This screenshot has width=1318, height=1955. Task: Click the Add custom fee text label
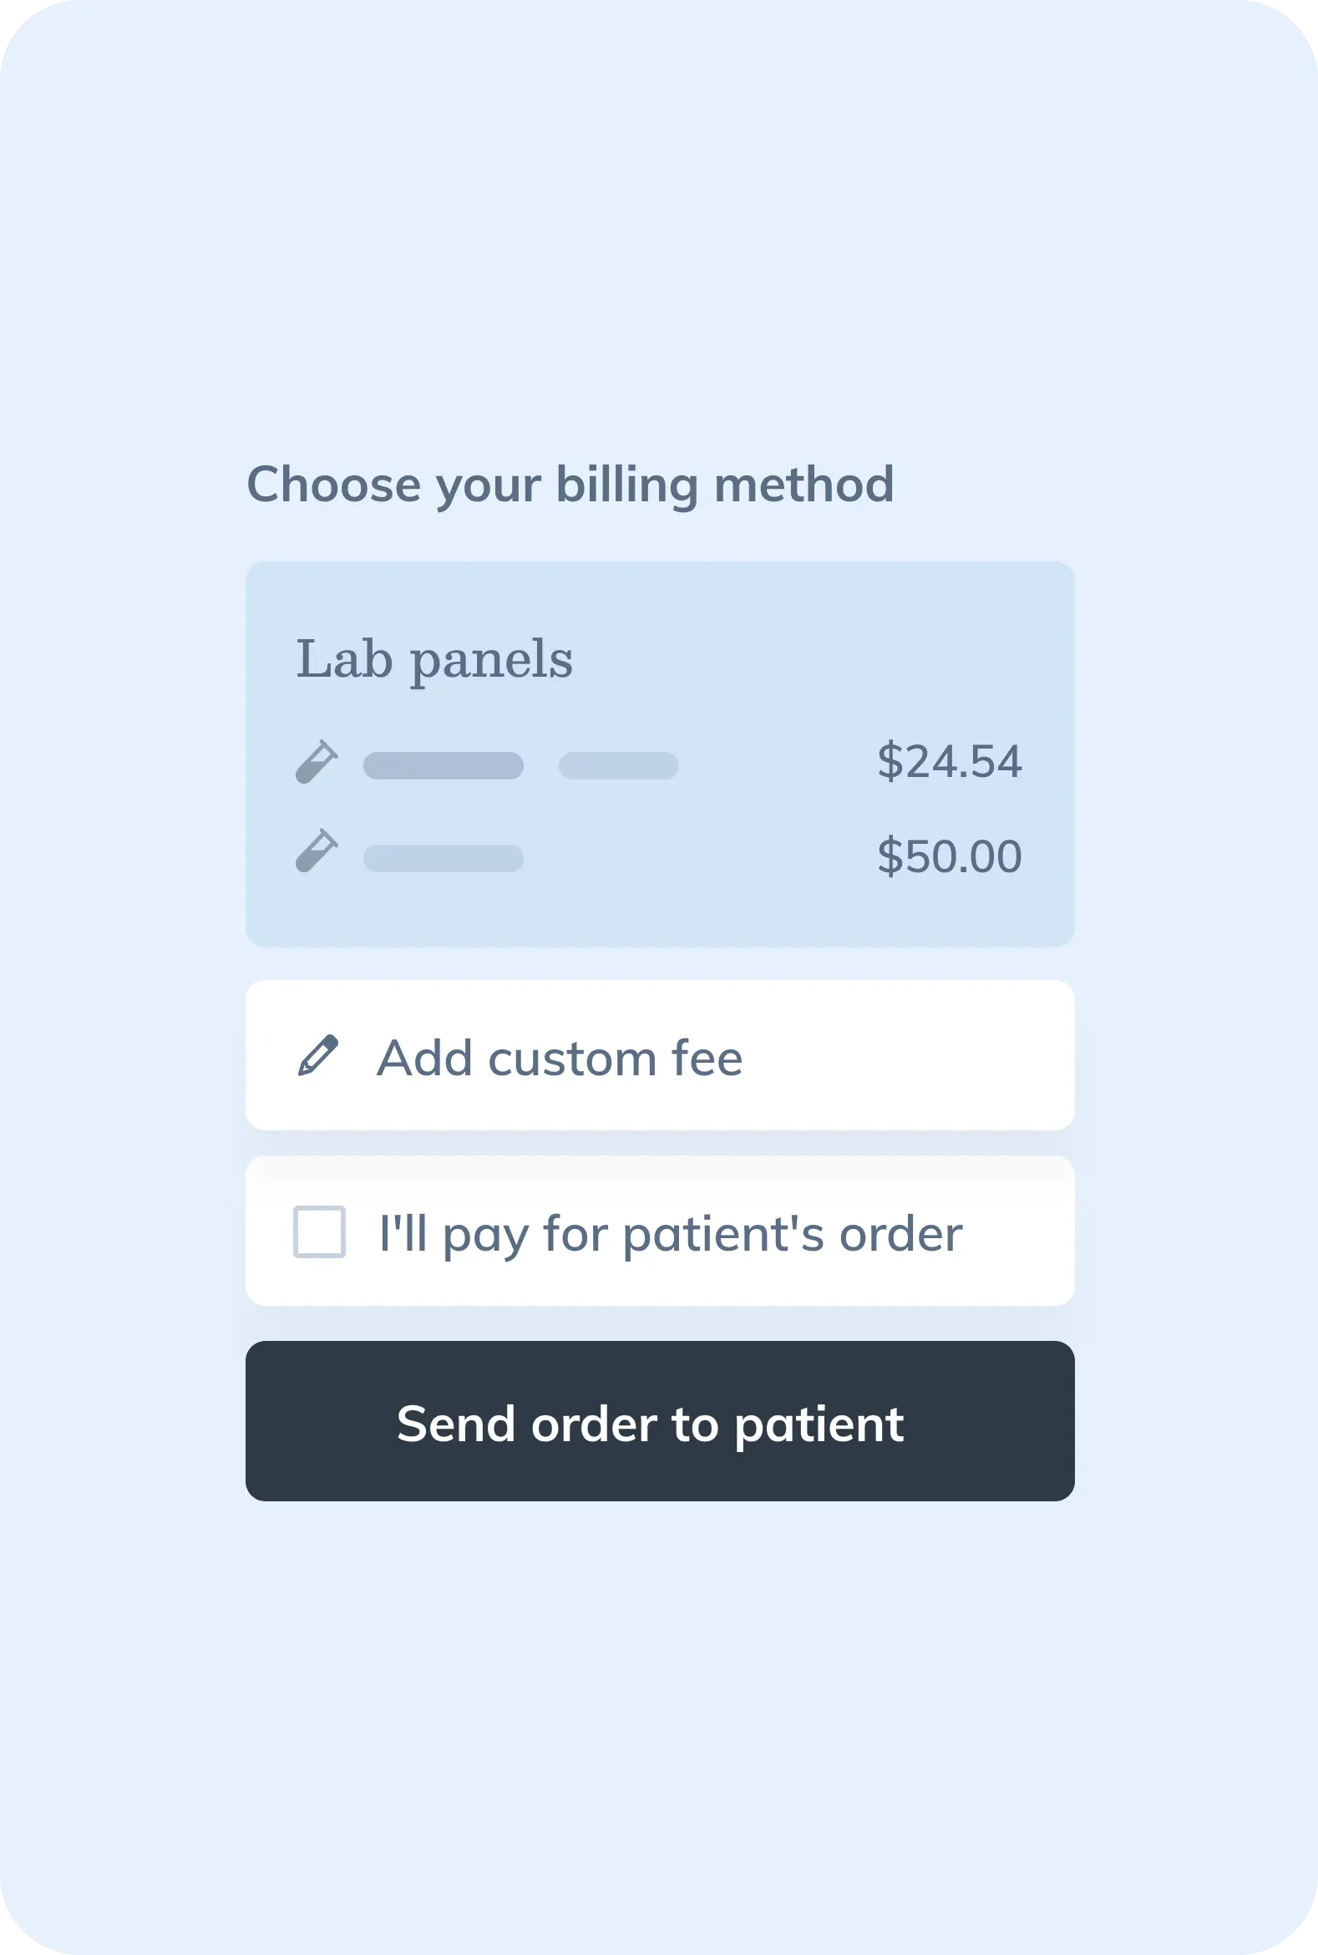tap(560, 1058)
